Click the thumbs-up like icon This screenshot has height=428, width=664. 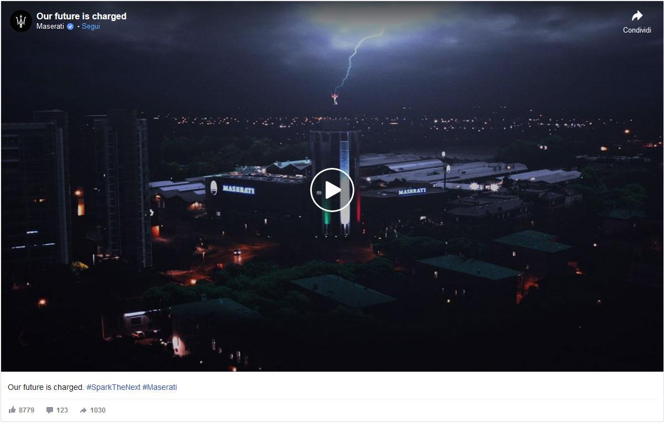coord(12,410)
